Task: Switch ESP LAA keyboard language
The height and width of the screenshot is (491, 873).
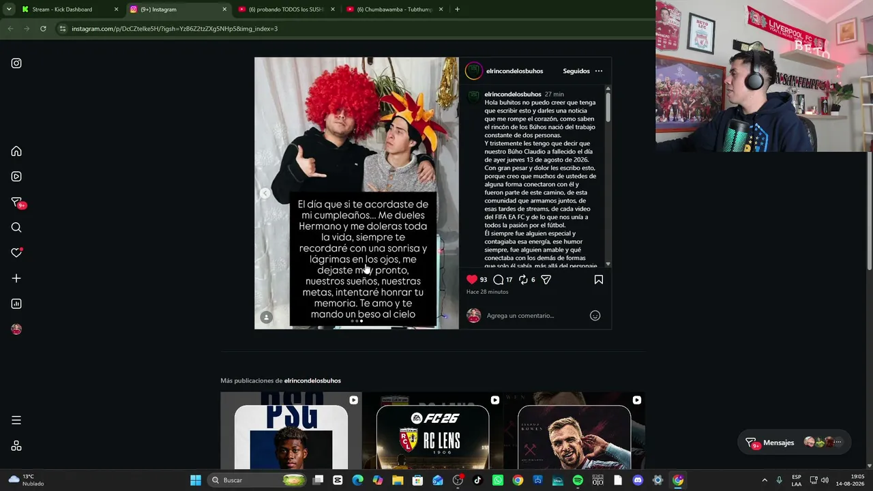Action: click(797, 480)
